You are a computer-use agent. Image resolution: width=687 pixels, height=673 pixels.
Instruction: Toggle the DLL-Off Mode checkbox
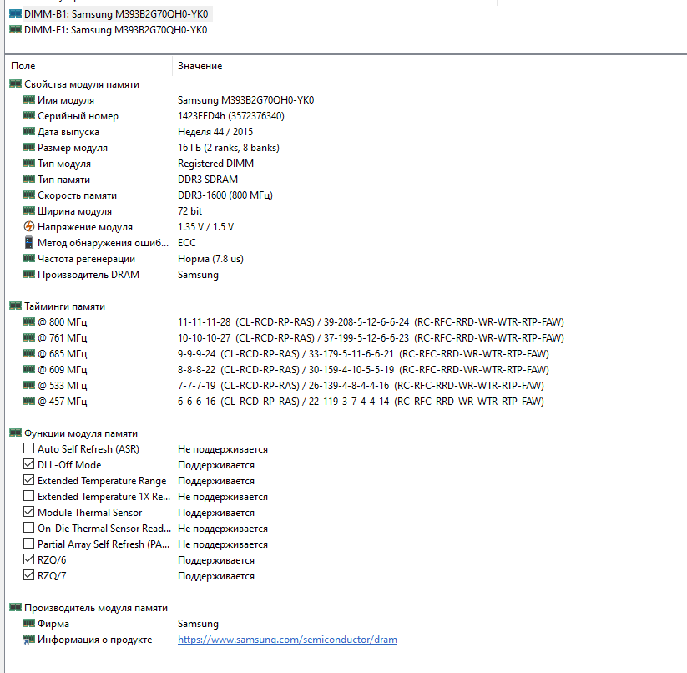pos(28,464)
